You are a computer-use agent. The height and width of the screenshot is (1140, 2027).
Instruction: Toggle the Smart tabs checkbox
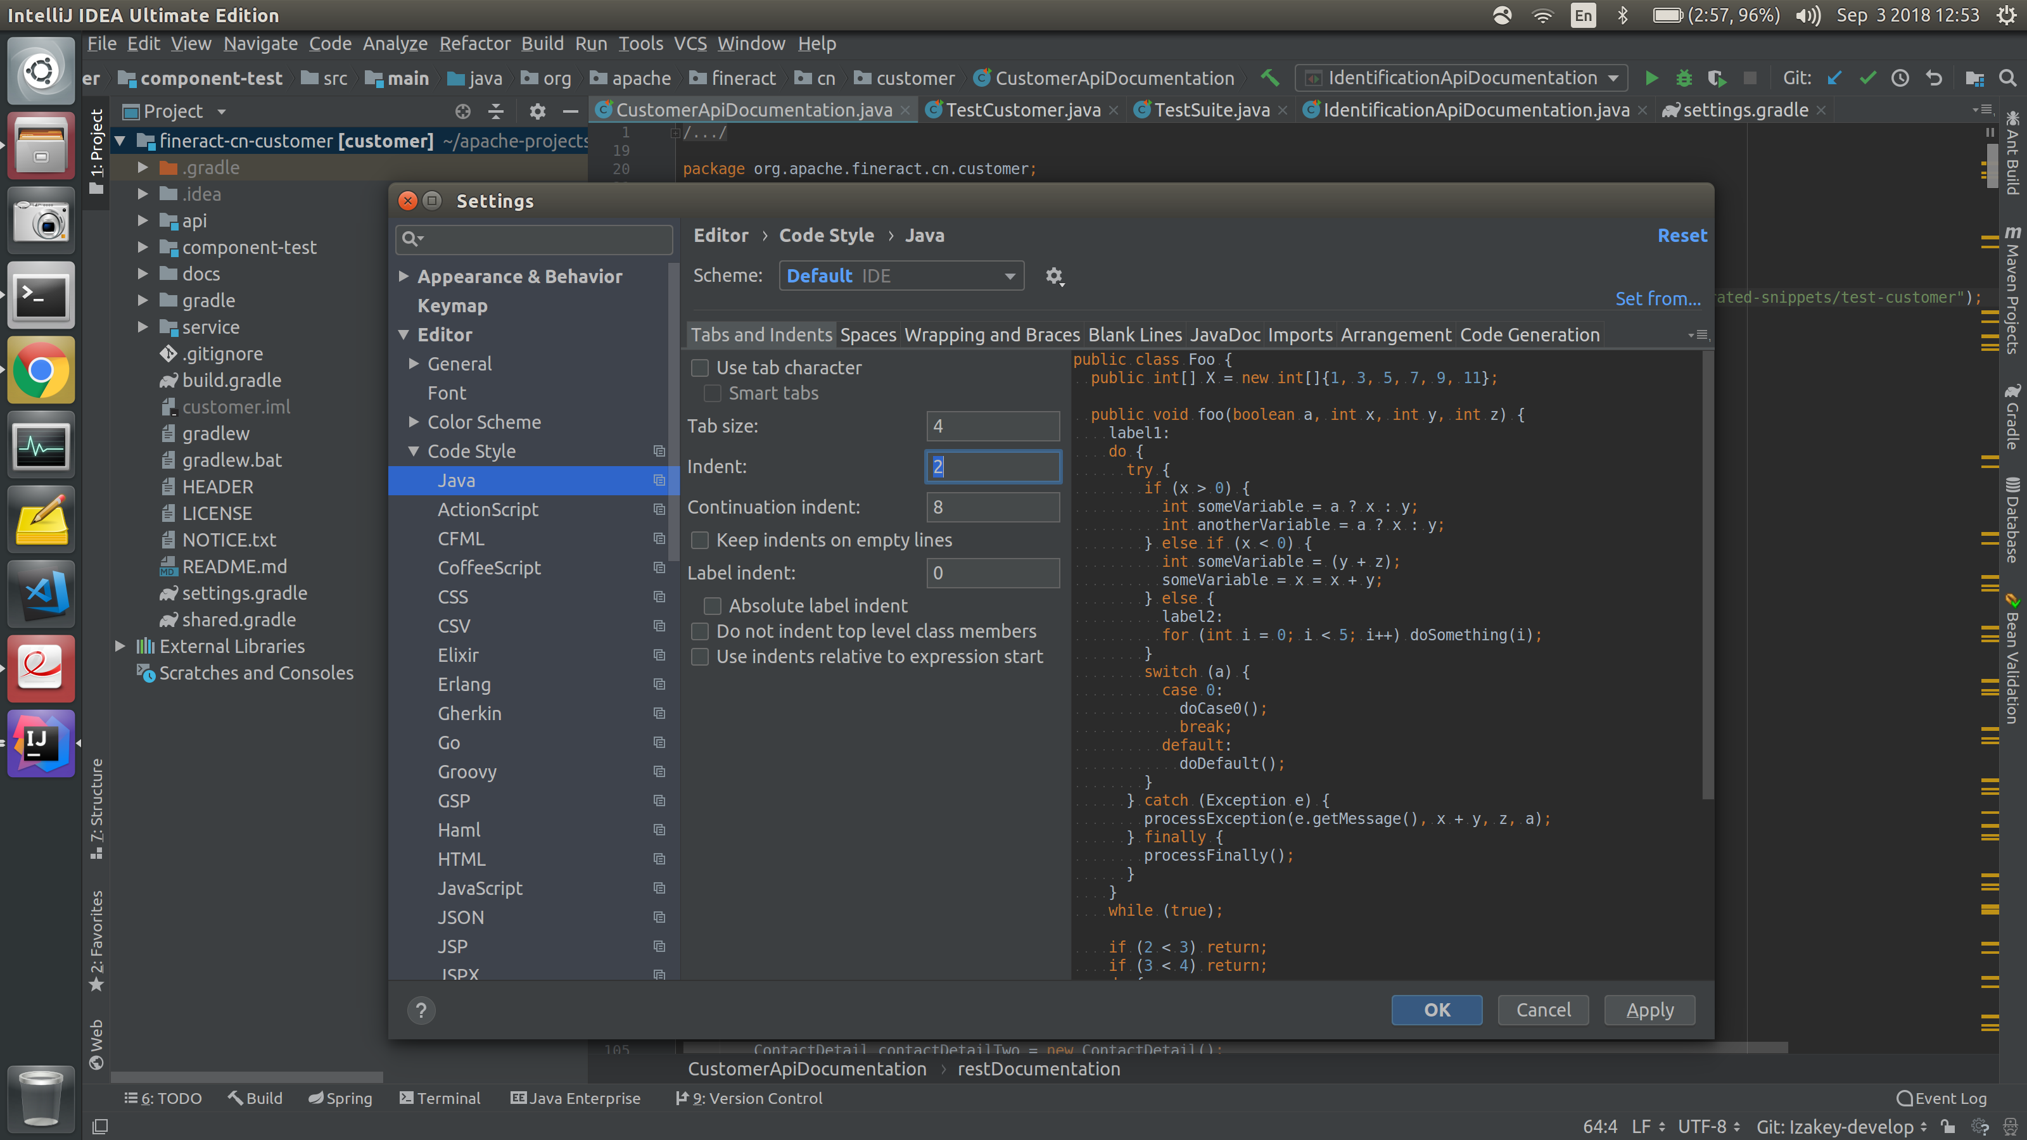click(712, 393)
